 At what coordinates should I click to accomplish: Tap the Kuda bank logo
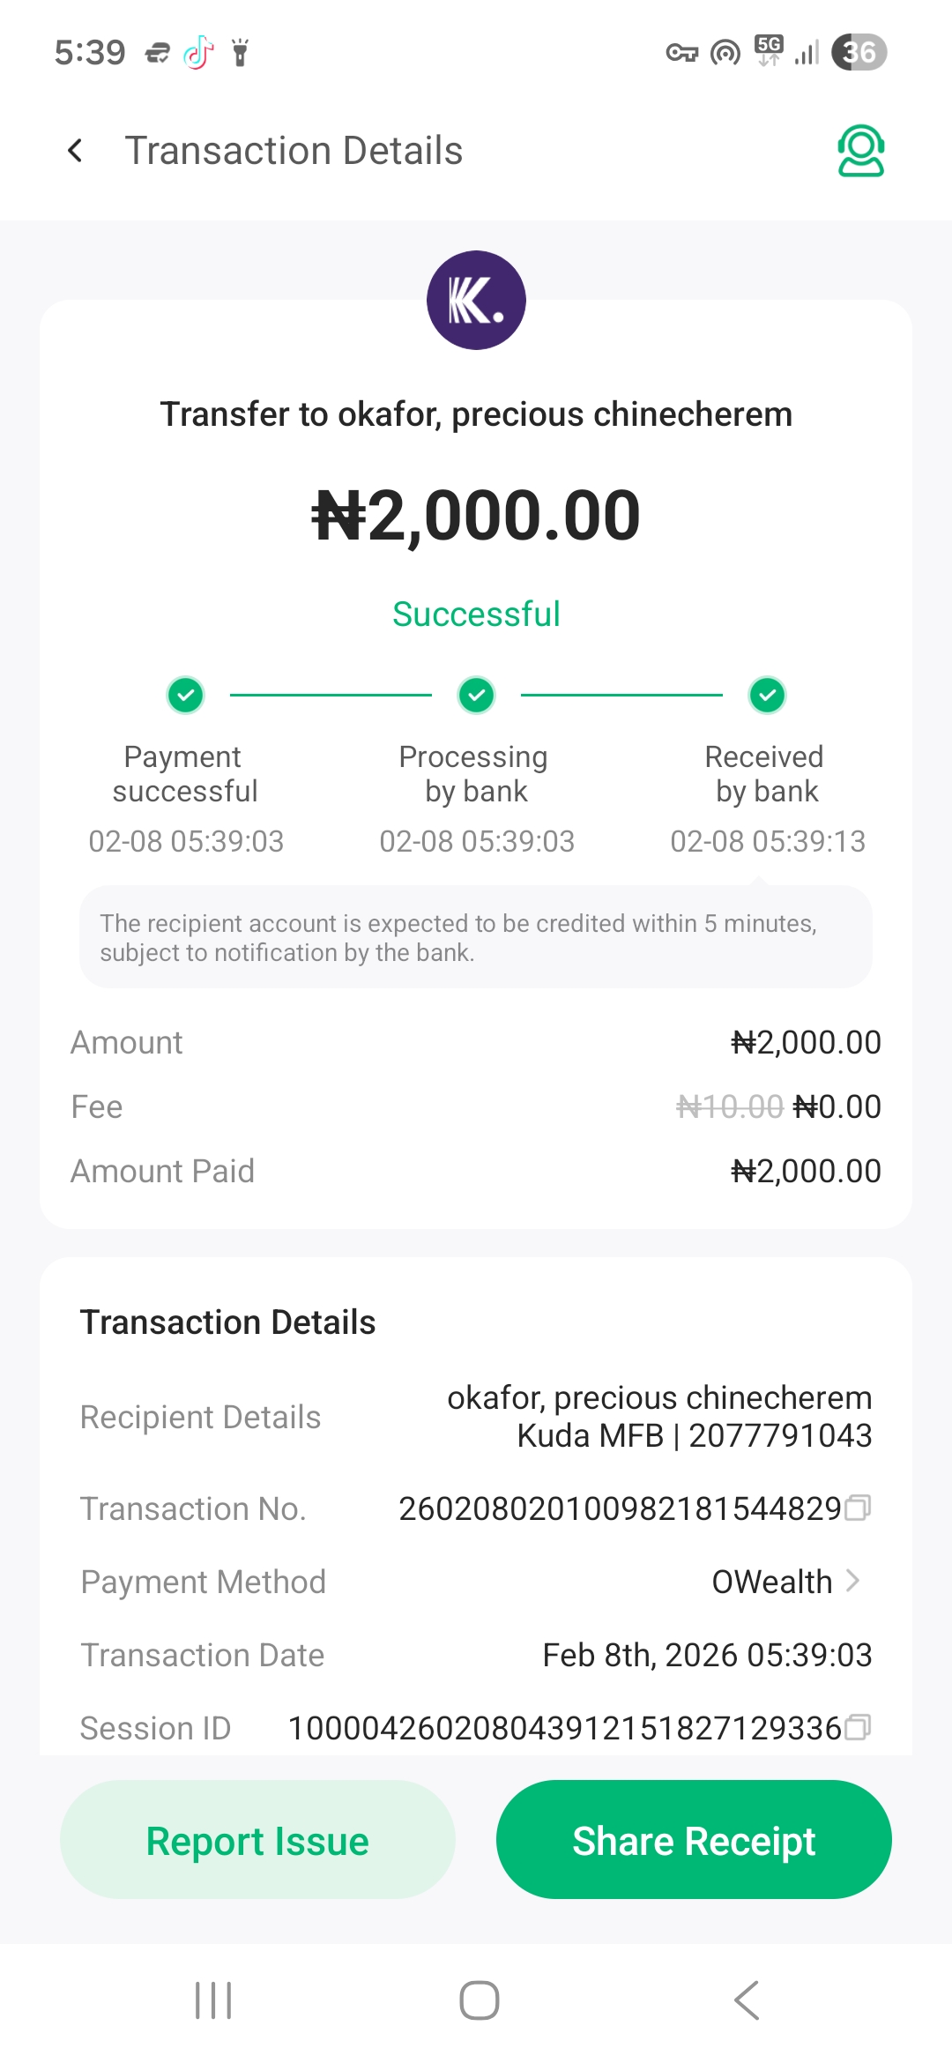tap(476, 301)
